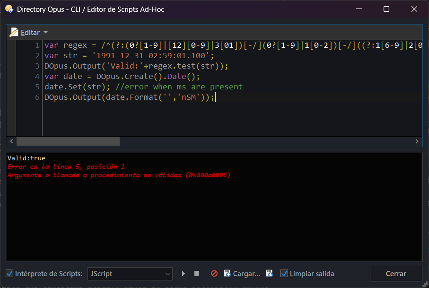The image size is (429, 288).
Task: Minimize the script editor window
Action: (359, 9)
